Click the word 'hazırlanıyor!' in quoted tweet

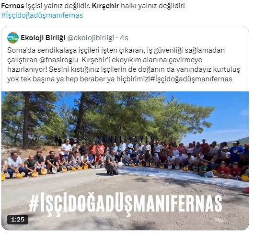[27, 69]
